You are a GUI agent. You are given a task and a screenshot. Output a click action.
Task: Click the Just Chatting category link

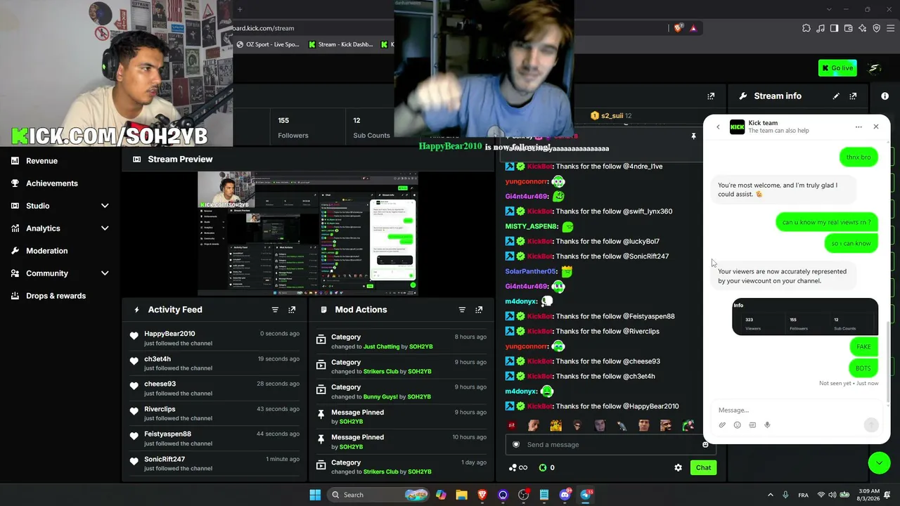(381, 347)
